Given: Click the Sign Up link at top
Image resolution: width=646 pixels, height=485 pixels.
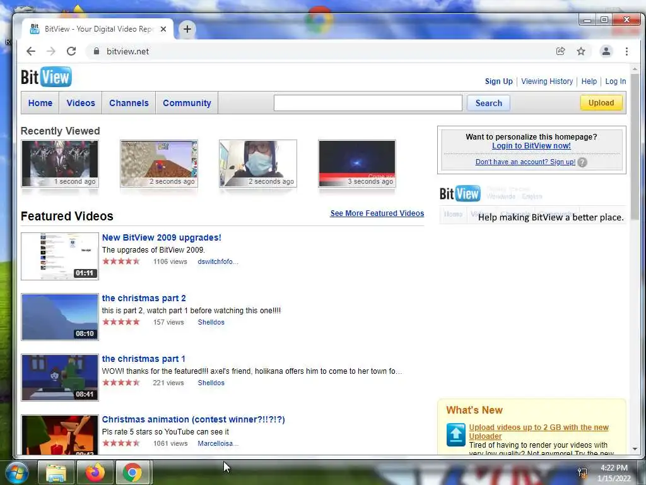Looking at the screenshot, I should click(498, 81).
